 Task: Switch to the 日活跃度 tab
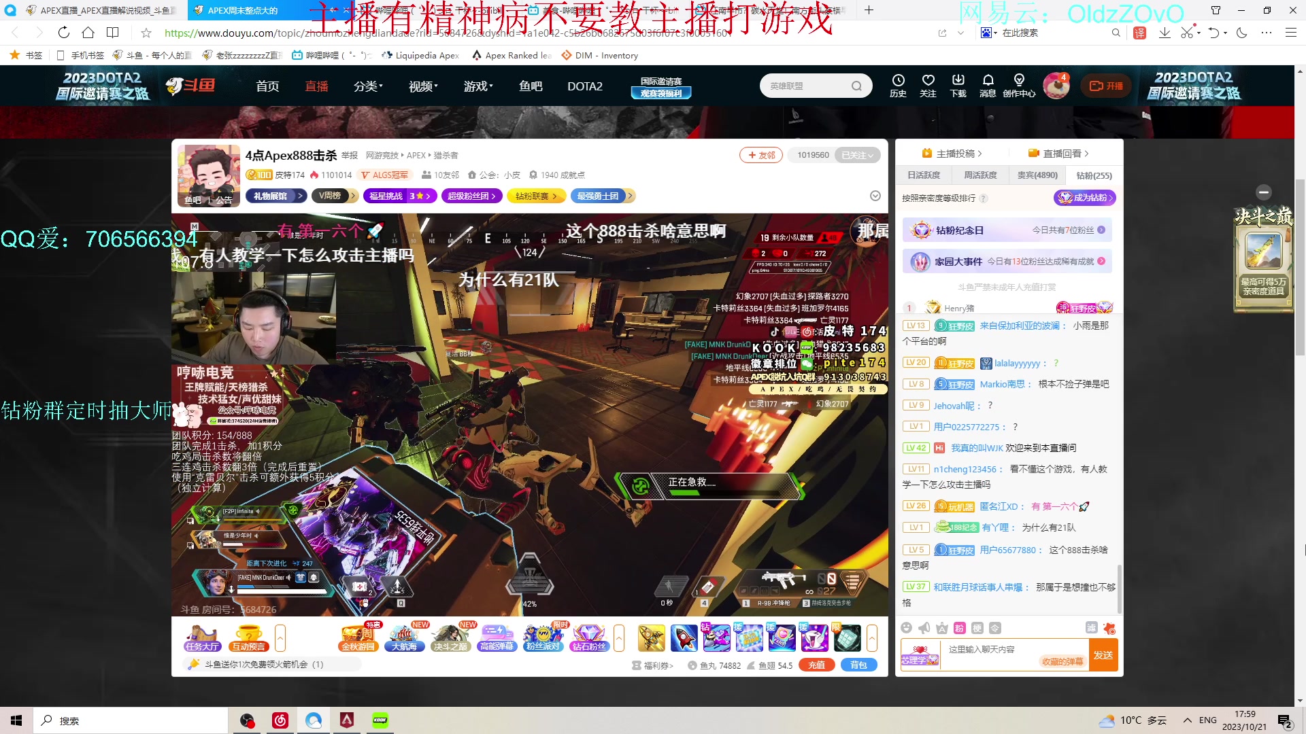(924, 175)
